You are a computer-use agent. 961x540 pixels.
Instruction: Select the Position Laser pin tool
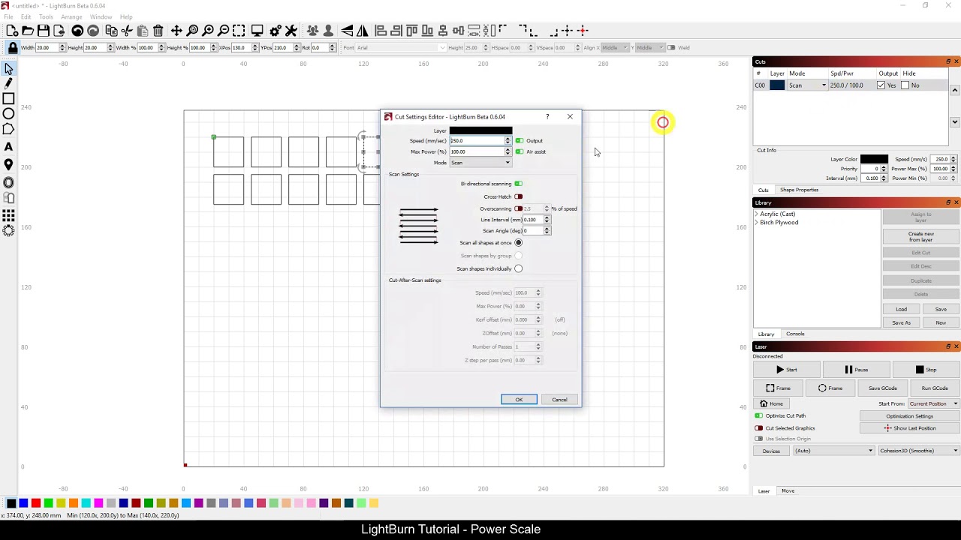pyautogui.click(x=9, y=165)
